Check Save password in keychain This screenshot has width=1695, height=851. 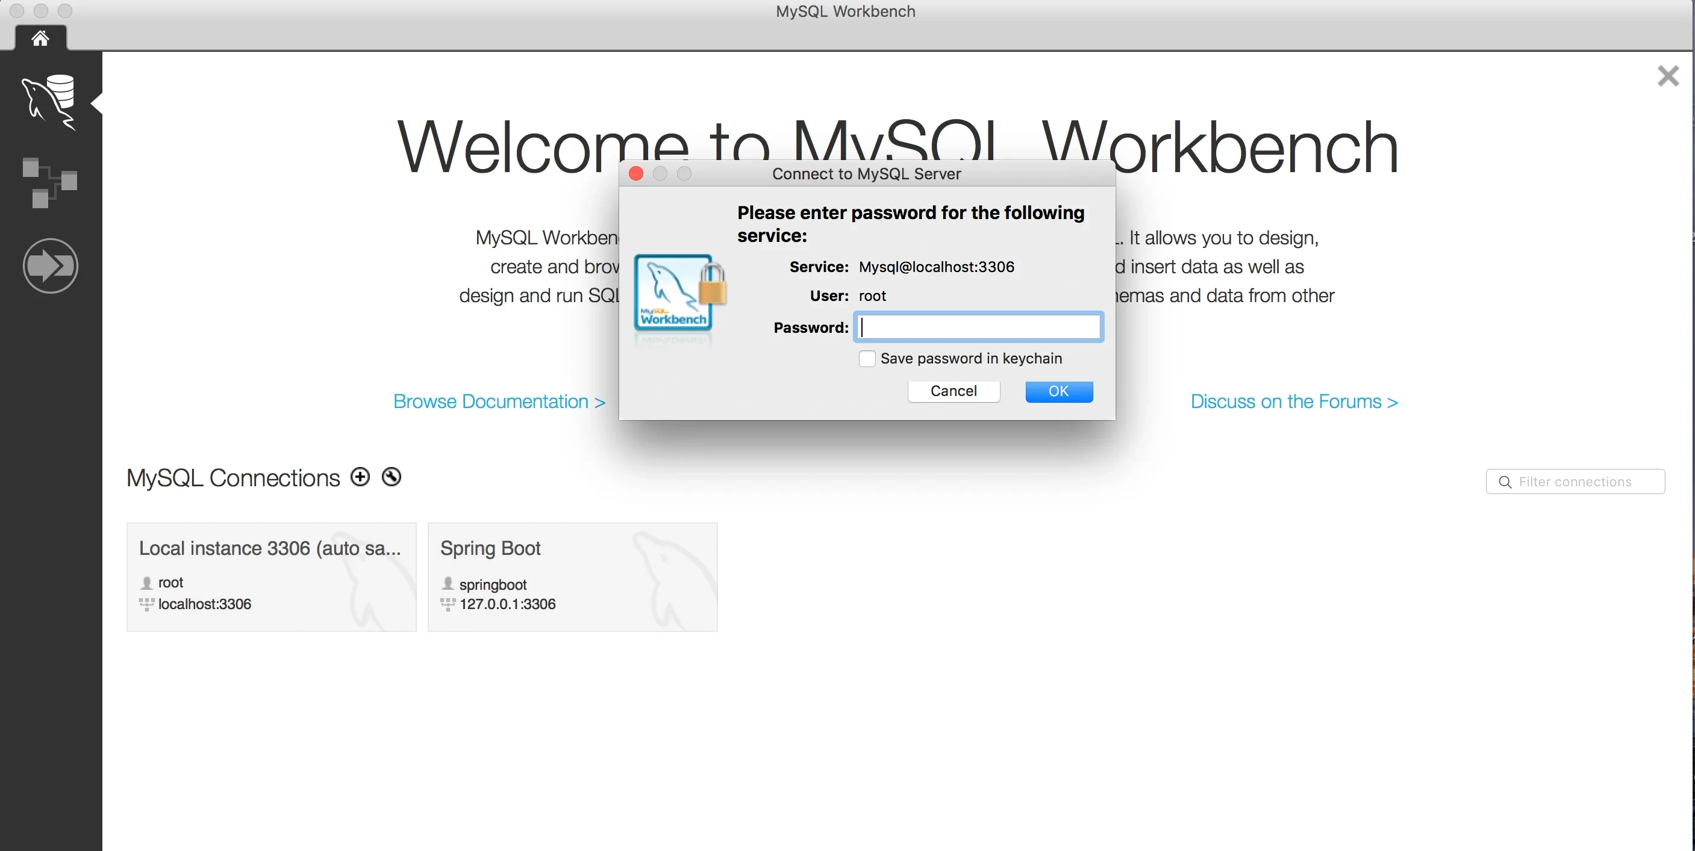[x=867, y=359]
